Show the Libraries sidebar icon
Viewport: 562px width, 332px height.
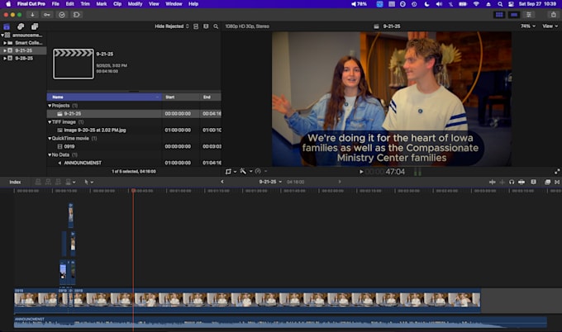coord(7,26)
